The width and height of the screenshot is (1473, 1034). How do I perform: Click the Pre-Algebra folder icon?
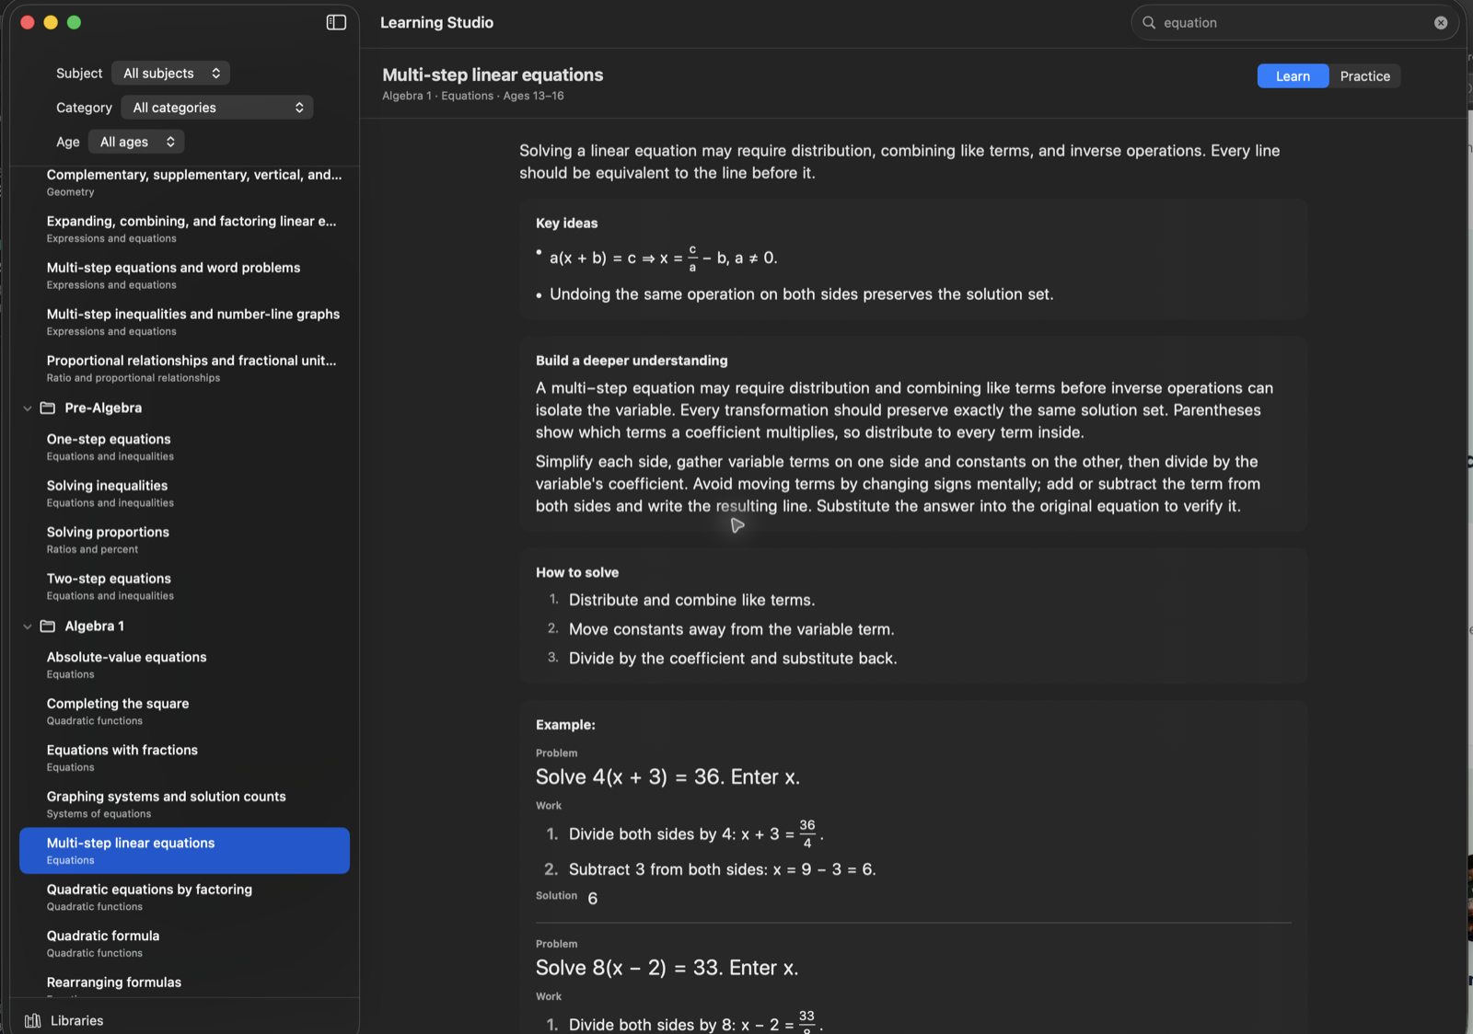[48, 408]
